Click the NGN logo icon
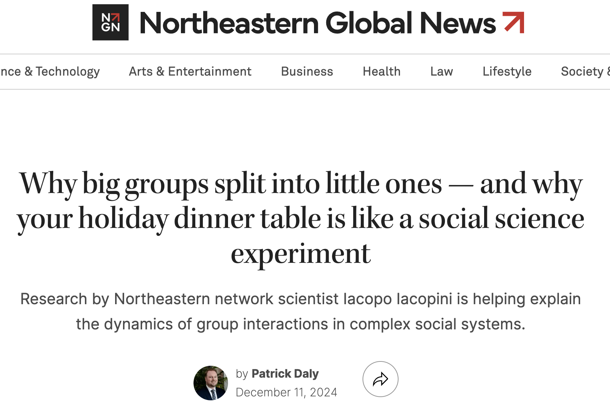The width and height of the screenshot is (610, 414). [110, 22]
